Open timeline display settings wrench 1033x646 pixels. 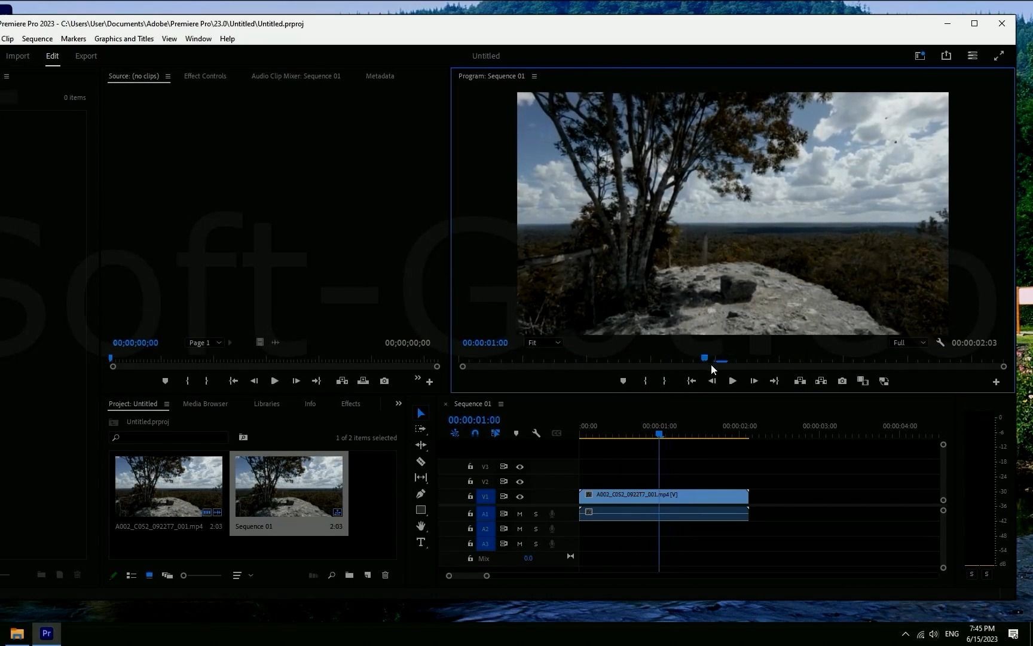click(536, 433)
